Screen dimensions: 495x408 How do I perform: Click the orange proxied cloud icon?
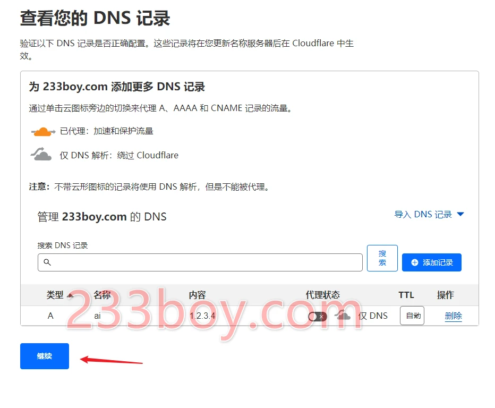pyautogui.click(x=43, y=131)
